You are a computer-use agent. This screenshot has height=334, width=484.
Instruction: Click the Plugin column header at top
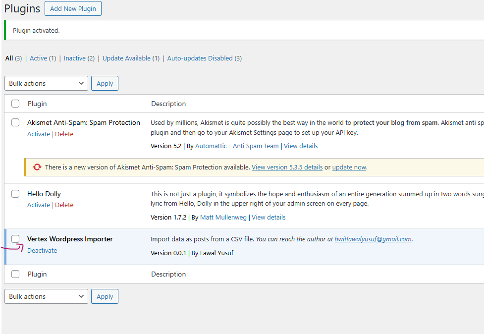37,104
